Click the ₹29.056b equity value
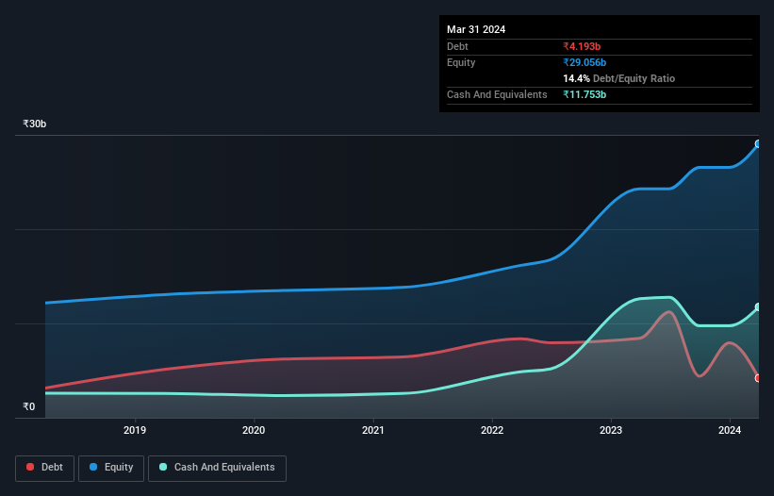This screenshot has width=774, height=496. pos(585,62)
